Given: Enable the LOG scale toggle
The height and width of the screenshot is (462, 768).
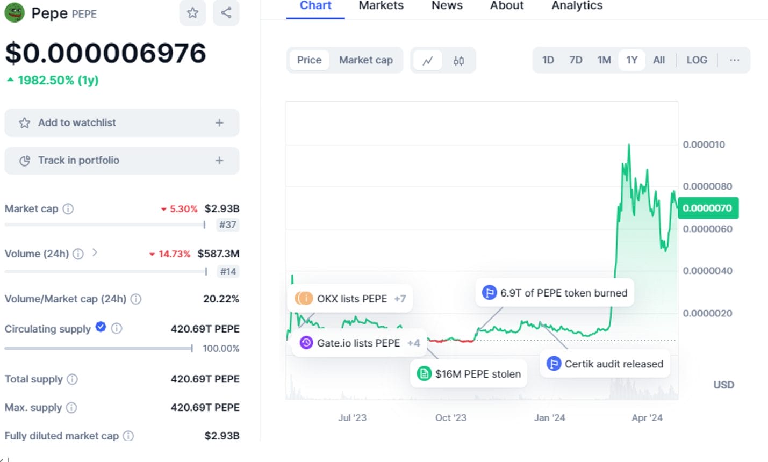Looking at the screenshot, I should point(697,60).
